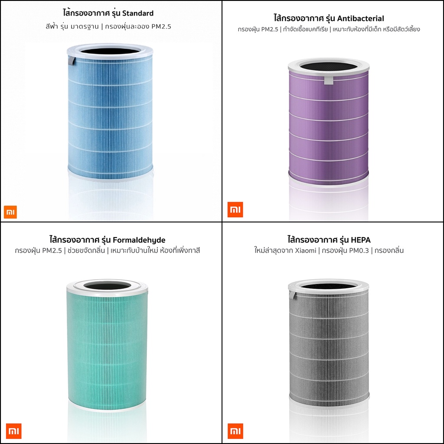
Task: Click the Mi logo under the purple filter
Action: 235,209
